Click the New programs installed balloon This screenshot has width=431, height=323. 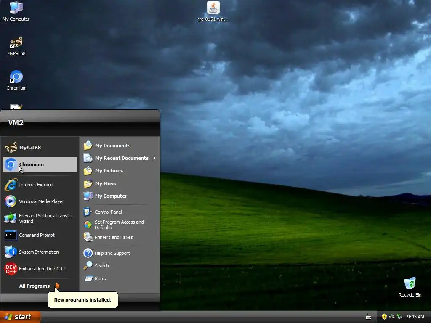(x=83, y=299)
